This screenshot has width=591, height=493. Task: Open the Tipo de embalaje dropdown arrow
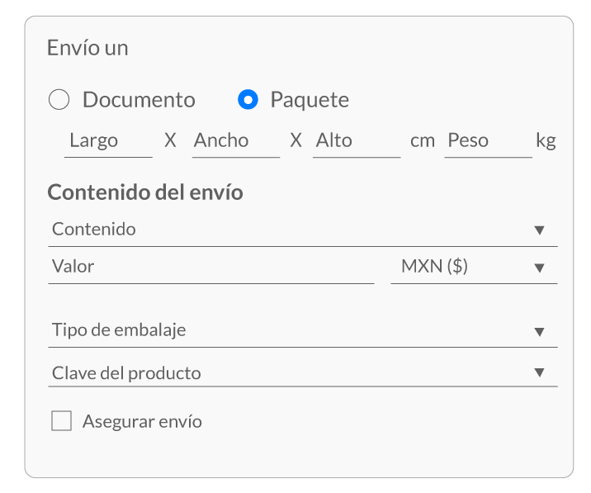[x=539, y=331]
